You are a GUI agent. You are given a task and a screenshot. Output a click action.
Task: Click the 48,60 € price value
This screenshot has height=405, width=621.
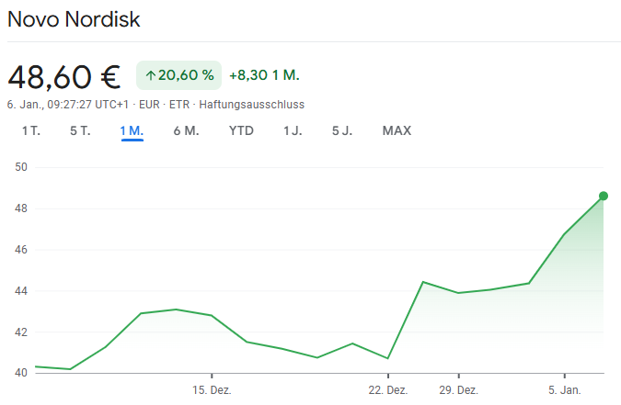[64, 76]
